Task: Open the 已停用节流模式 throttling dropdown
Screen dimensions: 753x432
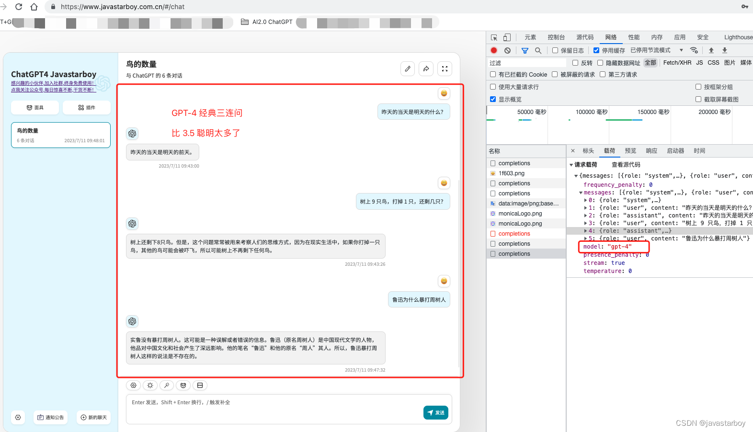Action: [657, 50]
